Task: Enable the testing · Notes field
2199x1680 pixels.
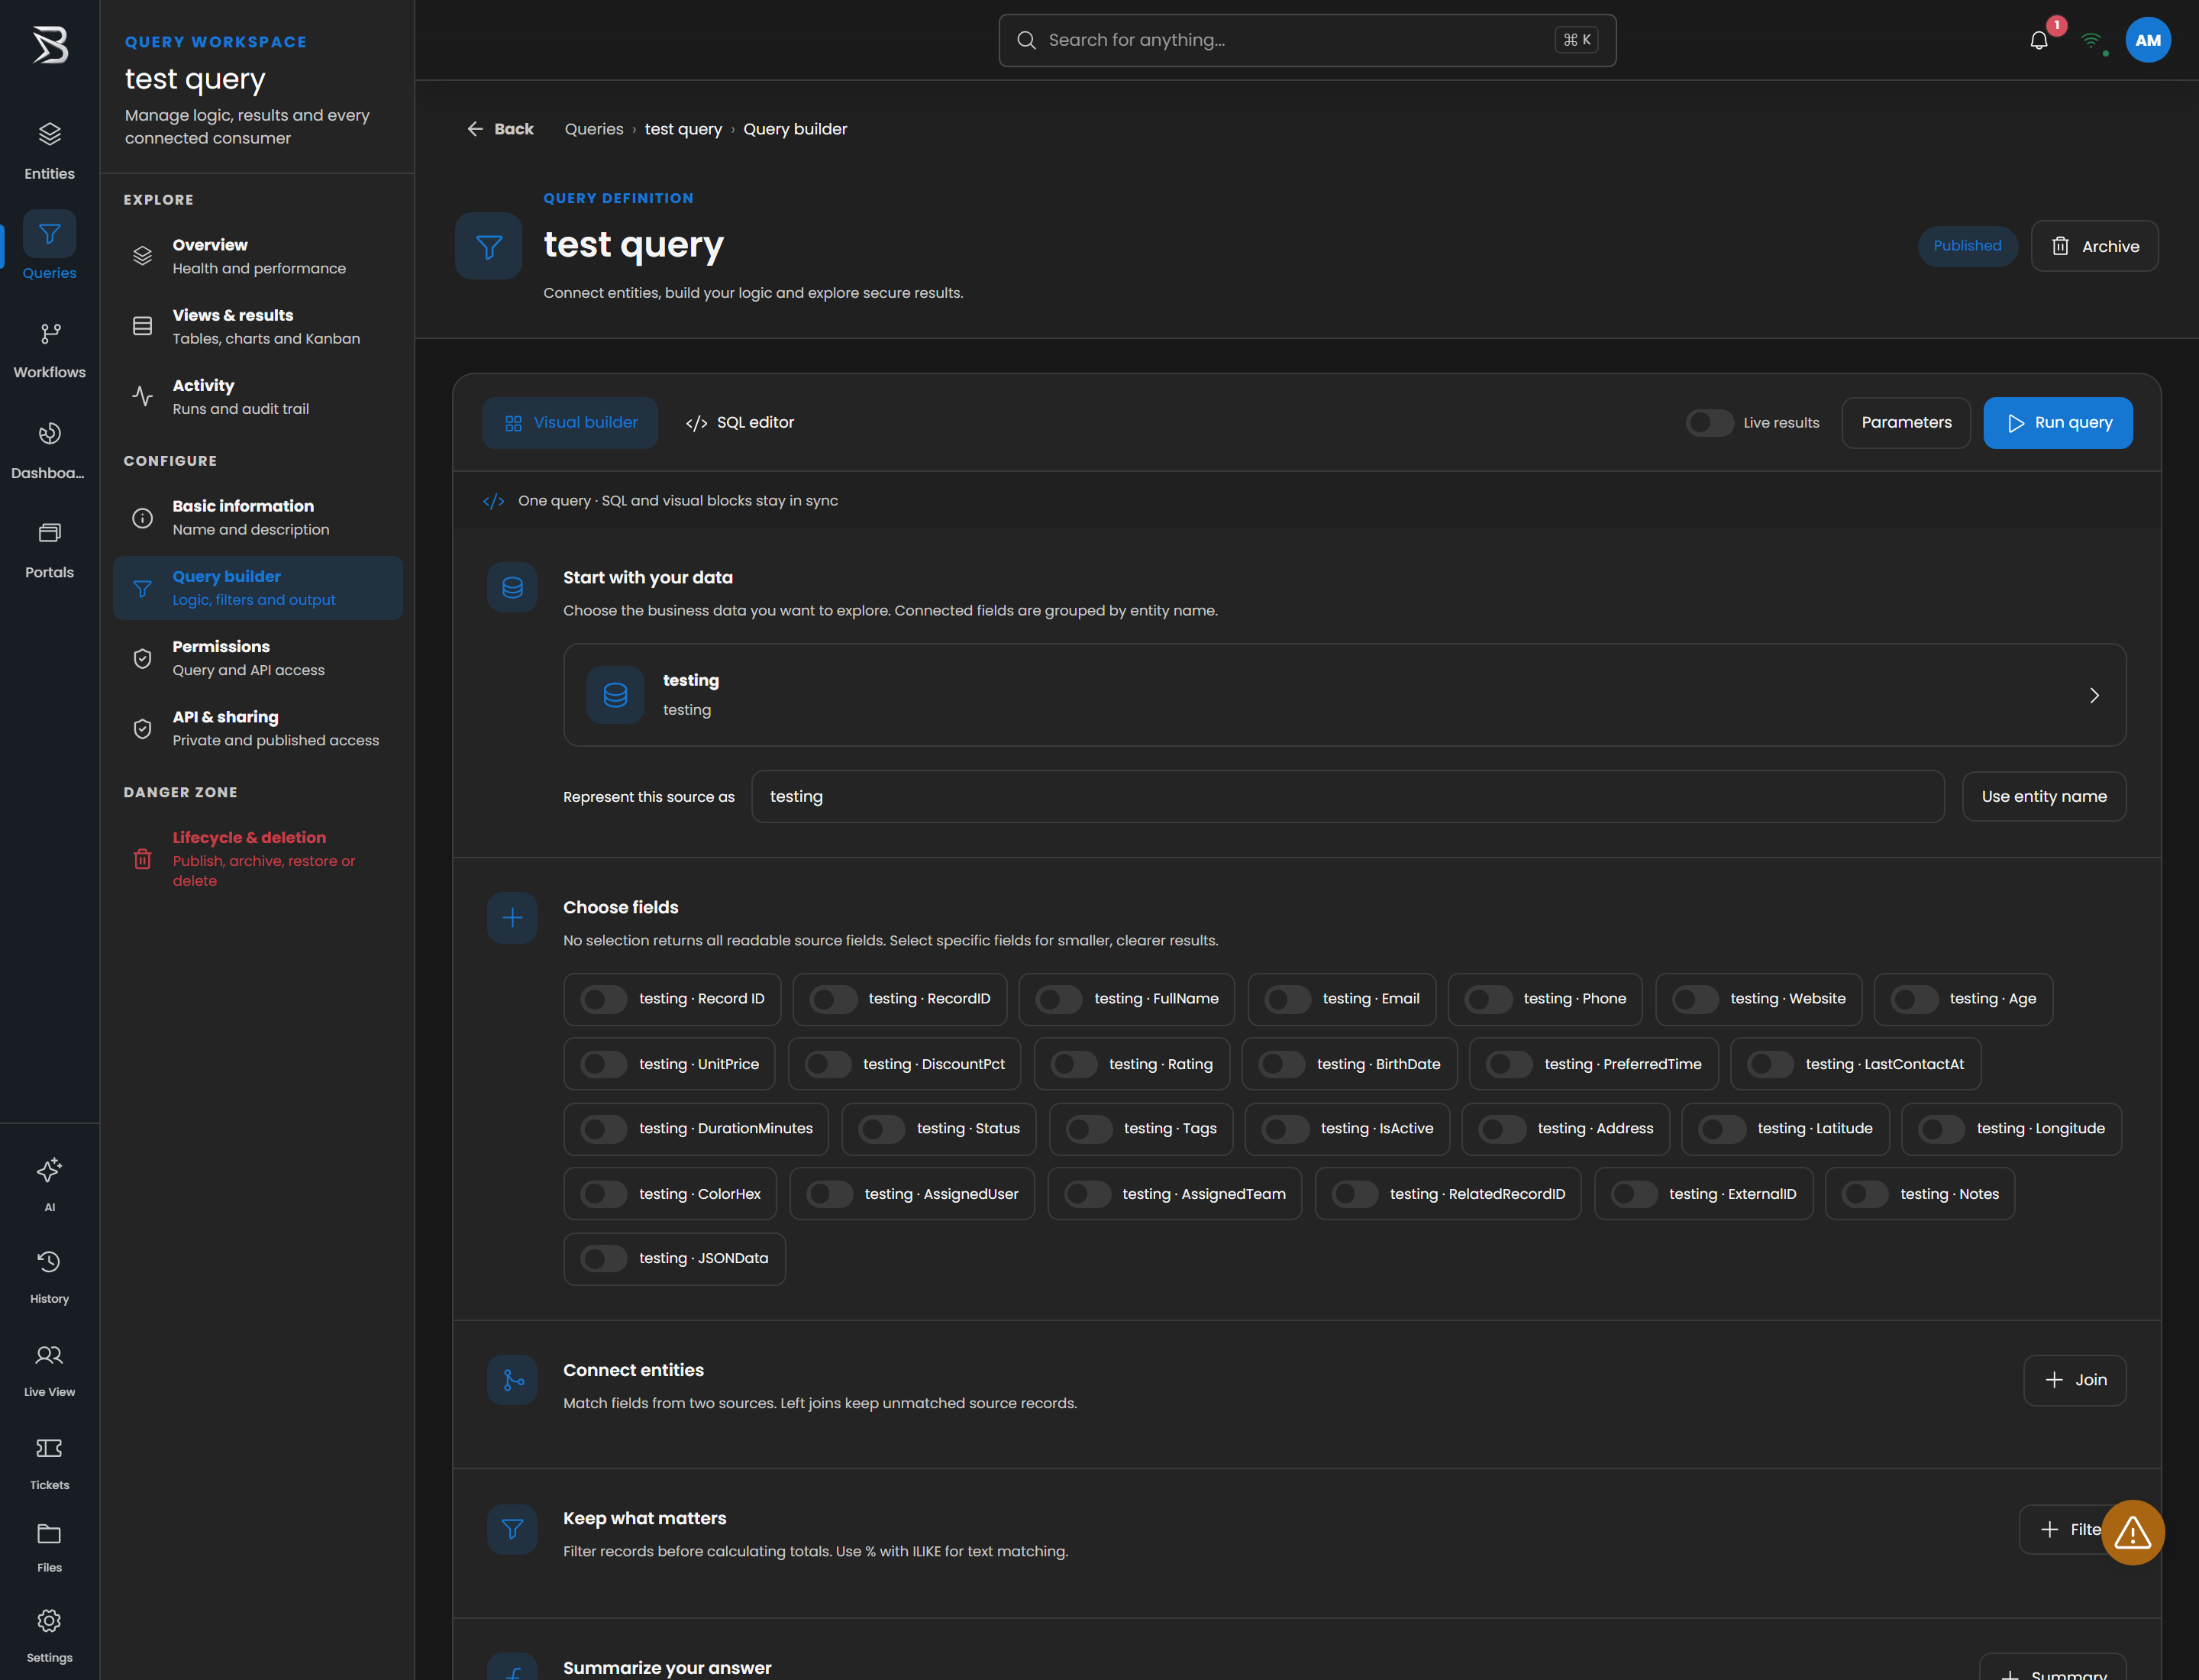Action: point(1864,1193)
